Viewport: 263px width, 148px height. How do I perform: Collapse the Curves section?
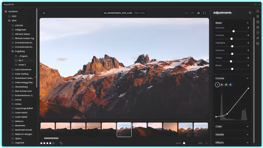point(248,78)
